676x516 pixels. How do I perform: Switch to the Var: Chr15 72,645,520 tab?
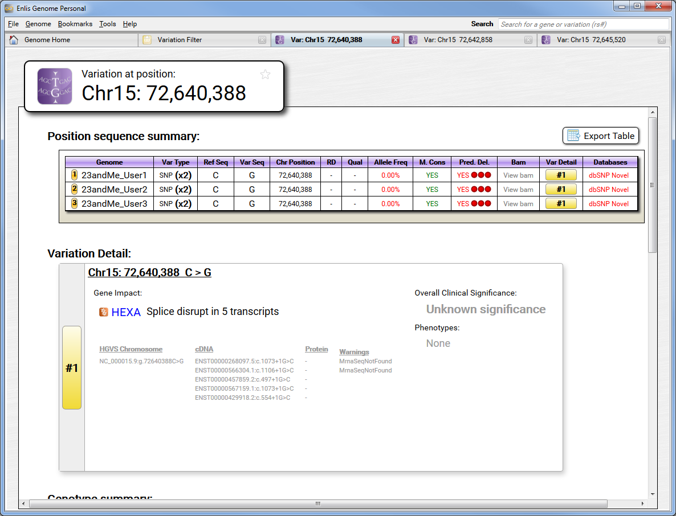[x=604, y=40]
